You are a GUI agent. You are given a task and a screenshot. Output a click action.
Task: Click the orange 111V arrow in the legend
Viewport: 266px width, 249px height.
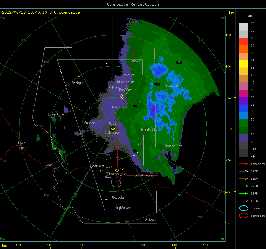[244, 179]
